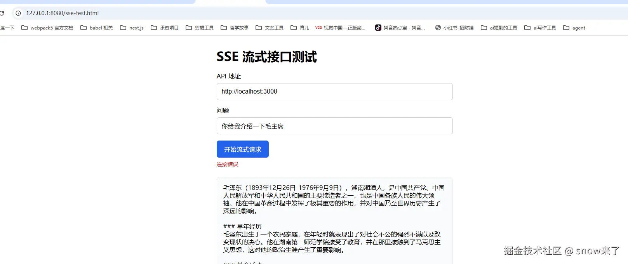Click the API 地址 label
The height and width of the screenshot is (264, 628).
point(229,76)
